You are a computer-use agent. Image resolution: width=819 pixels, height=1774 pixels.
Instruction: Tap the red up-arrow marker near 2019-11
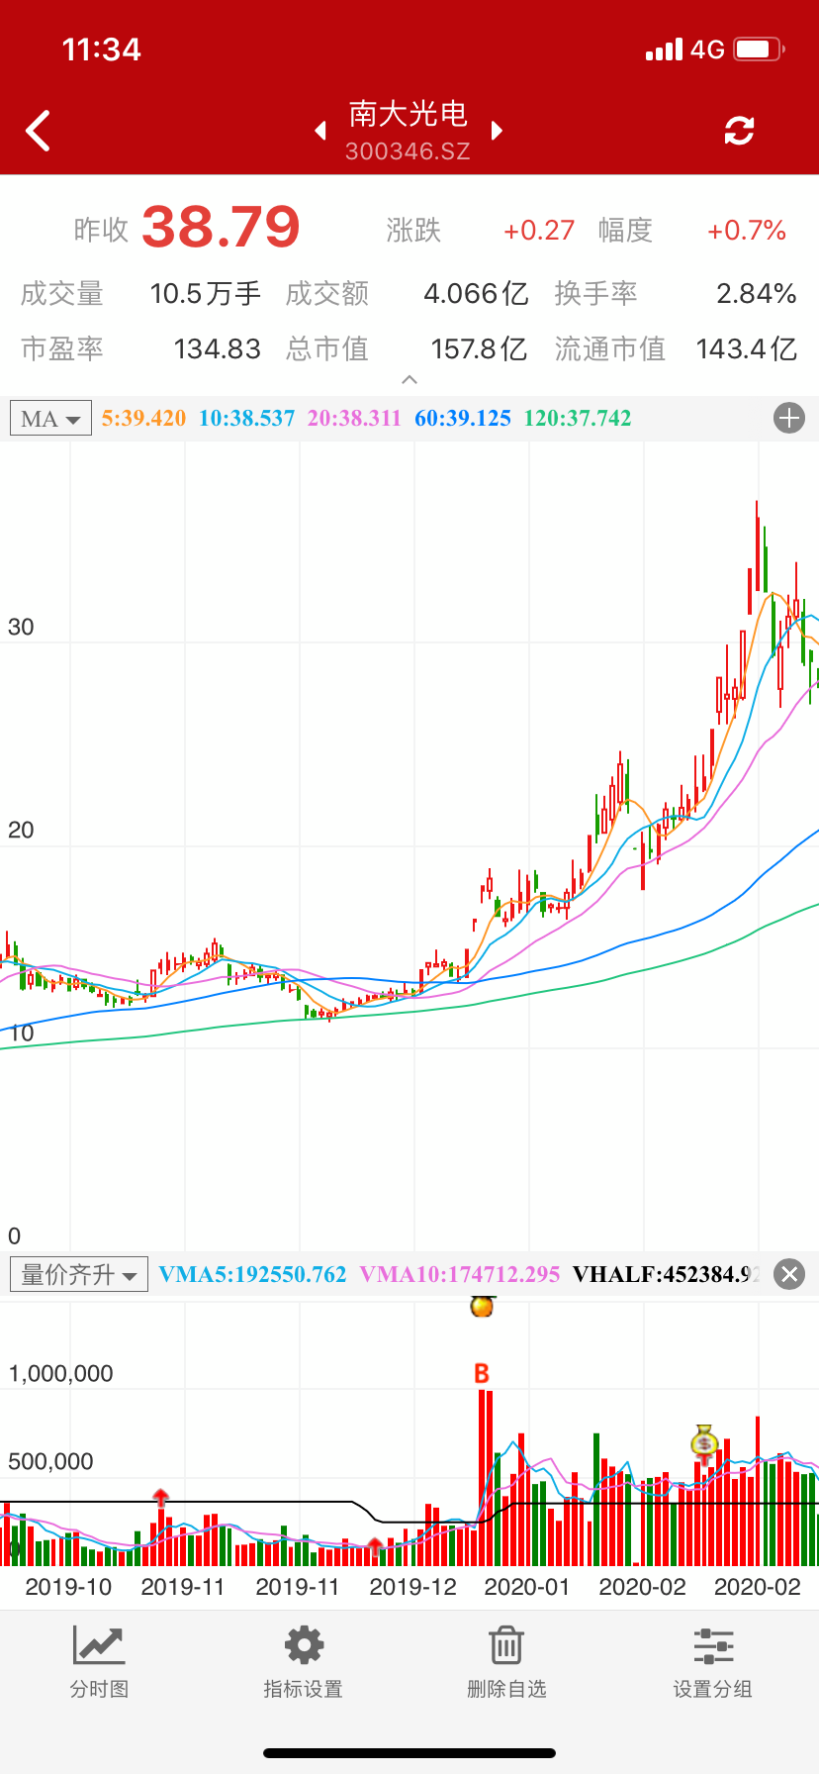tap(161, 1497)
